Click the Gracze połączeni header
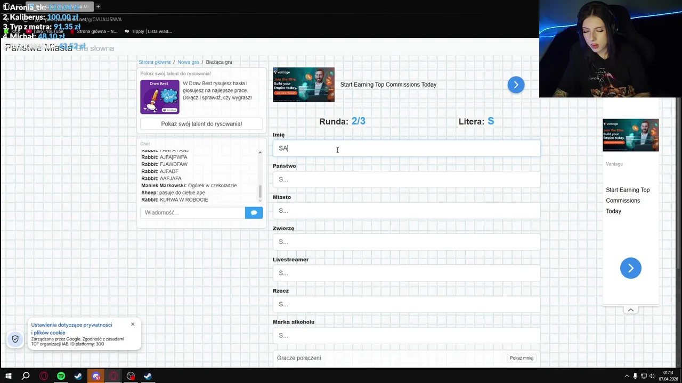Screen dimensions: 682x383 [299, 358]
